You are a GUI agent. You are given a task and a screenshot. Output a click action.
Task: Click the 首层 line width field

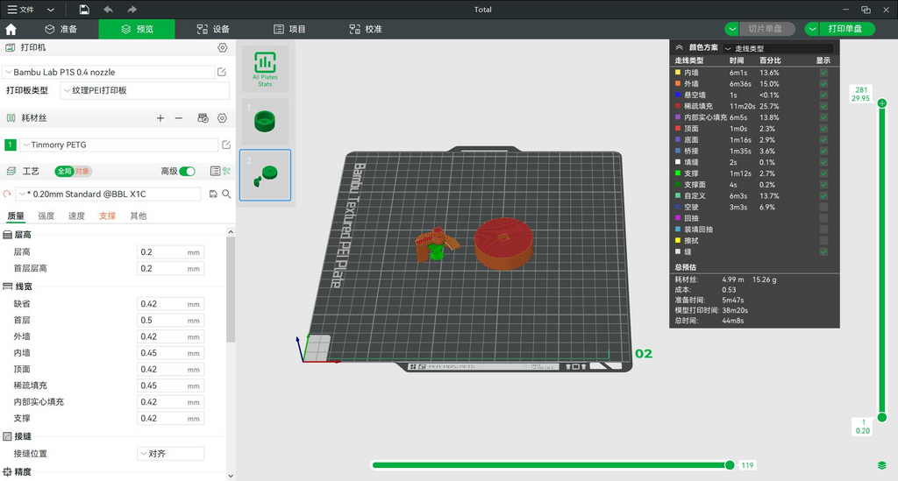pos(171,321)
